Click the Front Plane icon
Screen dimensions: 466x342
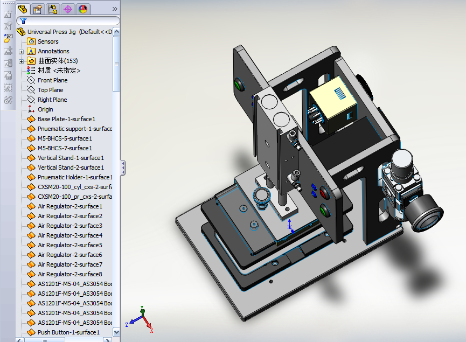[x=31, y=80]
